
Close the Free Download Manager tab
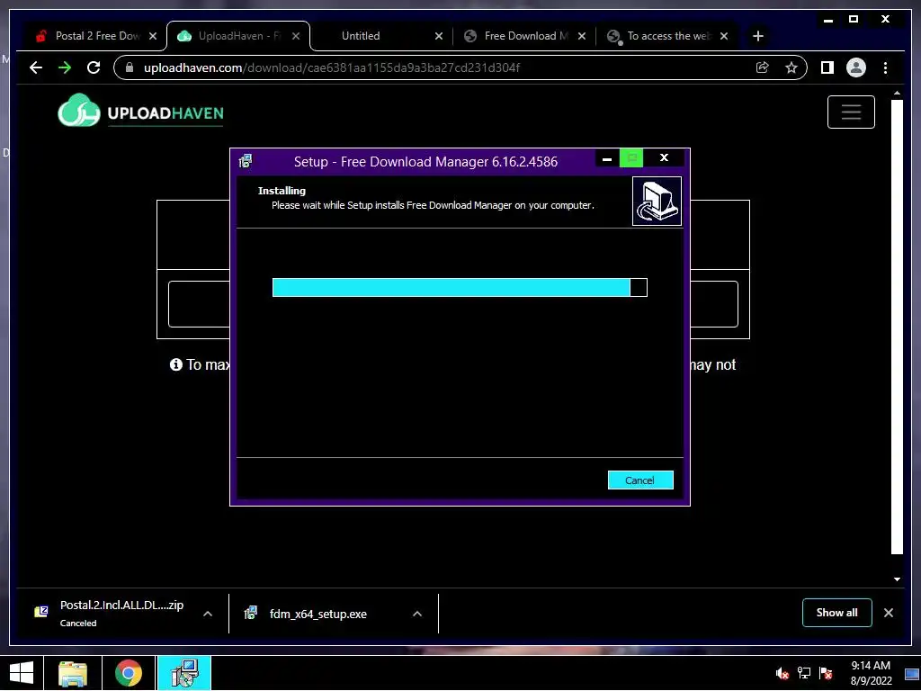pyautogui.click(x=582, y=36)
